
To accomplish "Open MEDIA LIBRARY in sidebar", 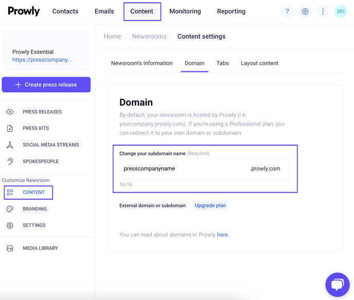I will pos(41,248).
